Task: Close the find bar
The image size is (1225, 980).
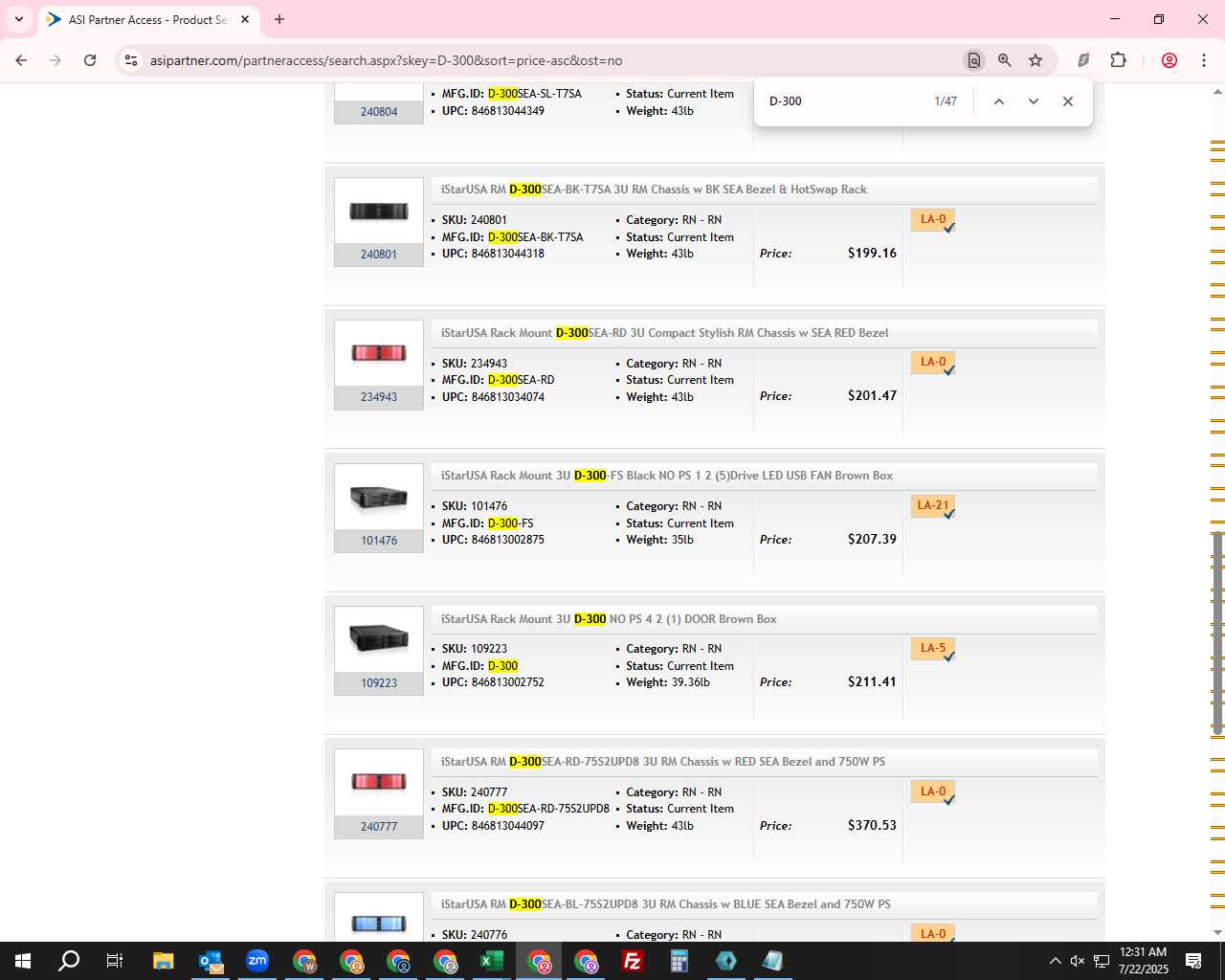Action: point(1067,101)
